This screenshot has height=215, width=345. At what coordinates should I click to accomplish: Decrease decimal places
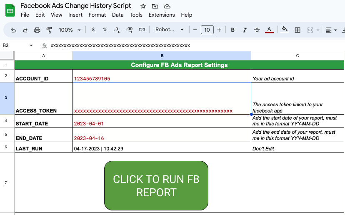[x=117, y=30]
